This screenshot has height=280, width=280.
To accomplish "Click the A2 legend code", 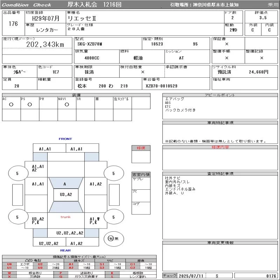I will tap(71, 268).
